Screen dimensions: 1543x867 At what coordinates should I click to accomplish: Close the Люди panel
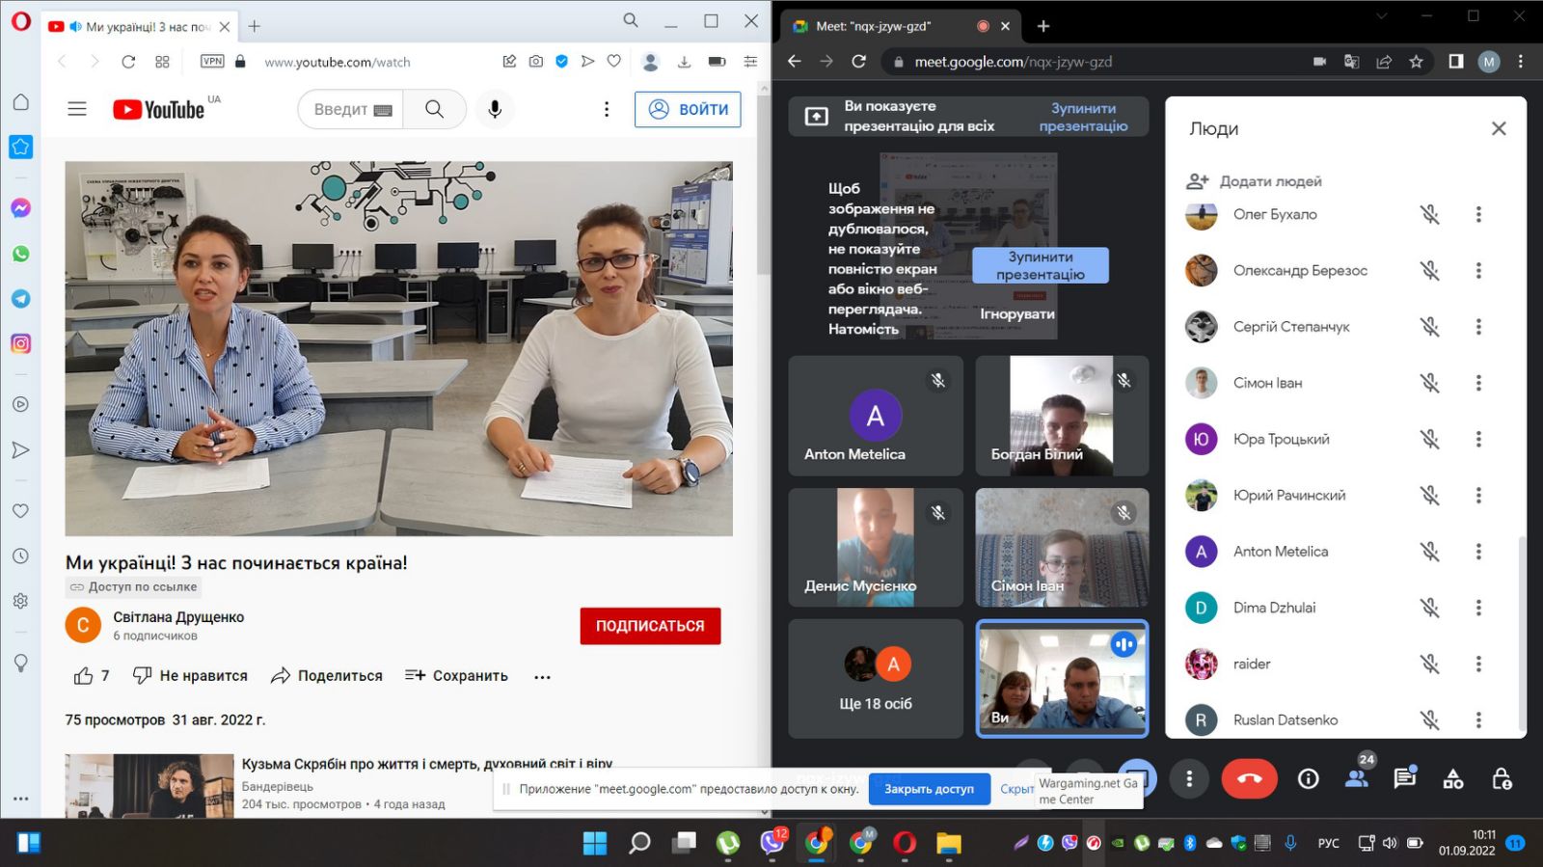pyautogui.click(x=1499, y=128)
